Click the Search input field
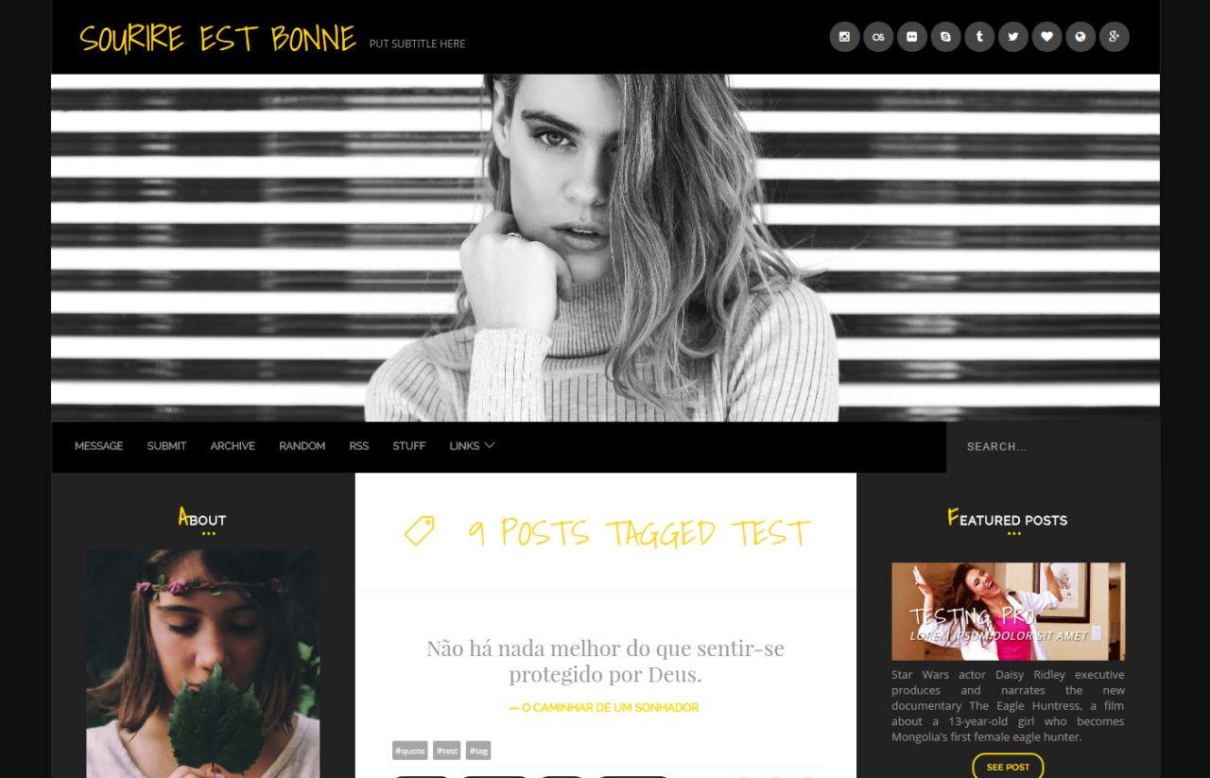 (1053, 446)
